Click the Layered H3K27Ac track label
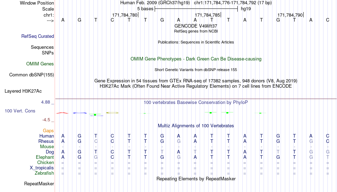 click(23, 91)
